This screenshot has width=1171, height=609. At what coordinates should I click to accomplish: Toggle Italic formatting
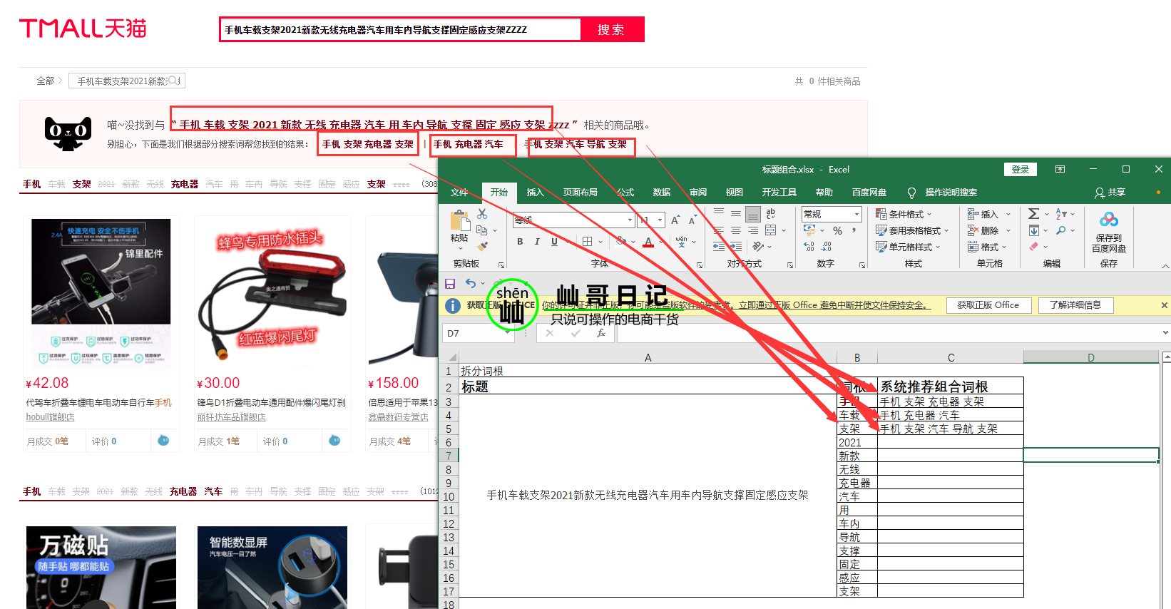click(537, 242)
